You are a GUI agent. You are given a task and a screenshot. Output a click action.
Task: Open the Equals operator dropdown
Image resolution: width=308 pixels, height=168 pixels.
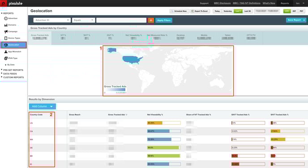click(83, 20)
